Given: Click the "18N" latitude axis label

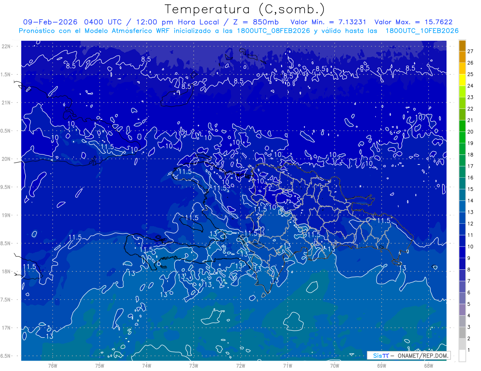Looking at the screenshot, I should pos(7,271).
